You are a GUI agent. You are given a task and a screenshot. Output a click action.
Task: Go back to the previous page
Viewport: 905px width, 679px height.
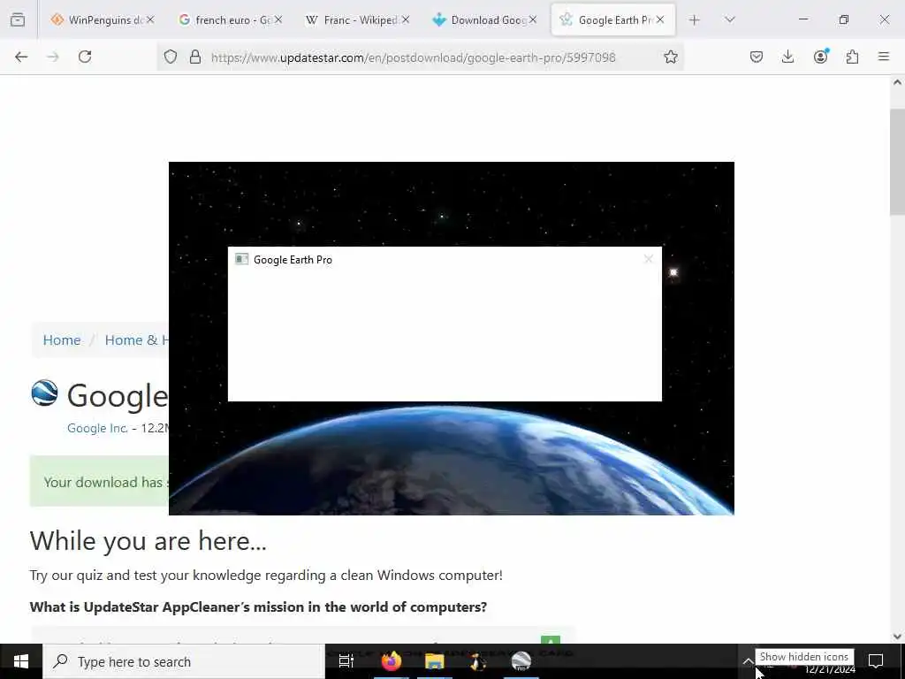(21, 57)
